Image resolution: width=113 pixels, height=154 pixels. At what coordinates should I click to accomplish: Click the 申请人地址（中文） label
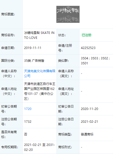click(x=9, y=91)
